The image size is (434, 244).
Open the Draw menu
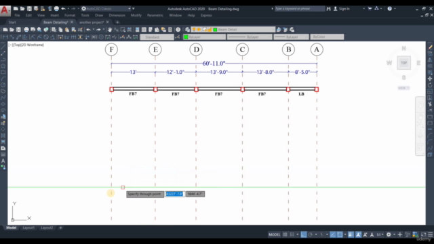click(99, 15)
